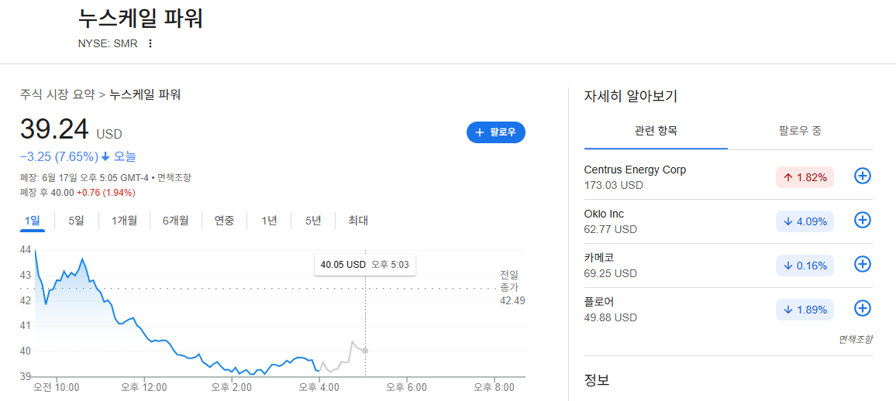Viewport: 896px width, 401px height.
Task: Click the 면책조항 link under price
Action: coord(174,178)
